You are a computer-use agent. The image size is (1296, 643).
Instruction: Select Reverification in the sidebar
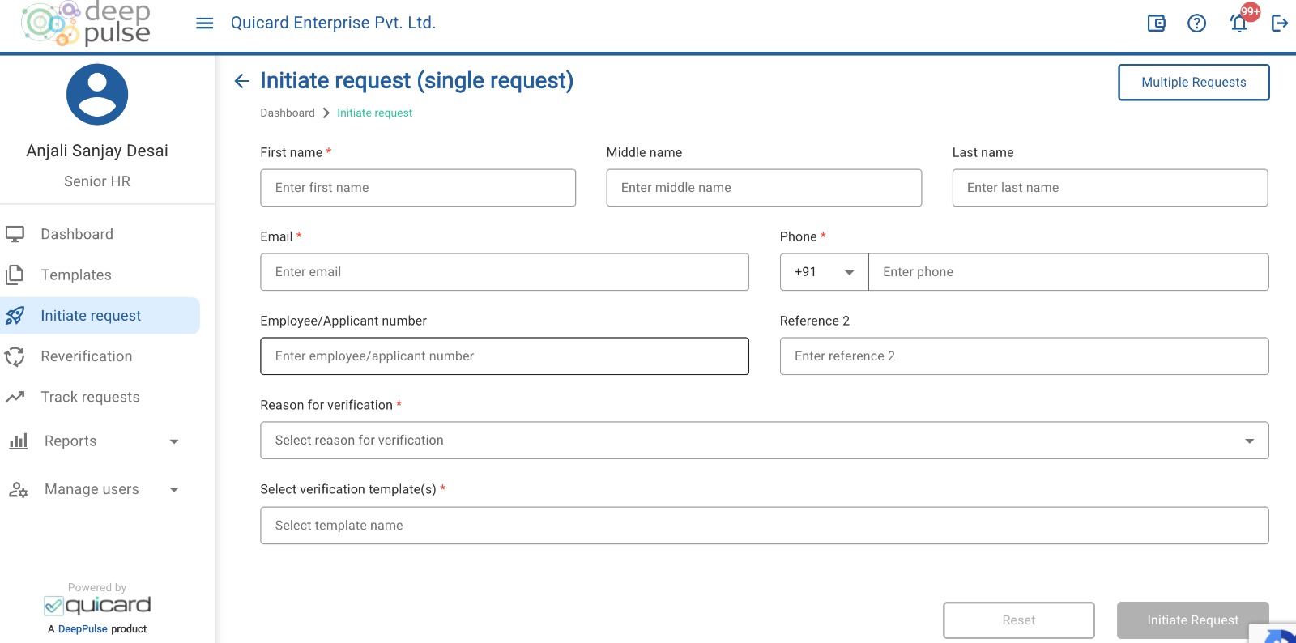[x=86, y=356]
